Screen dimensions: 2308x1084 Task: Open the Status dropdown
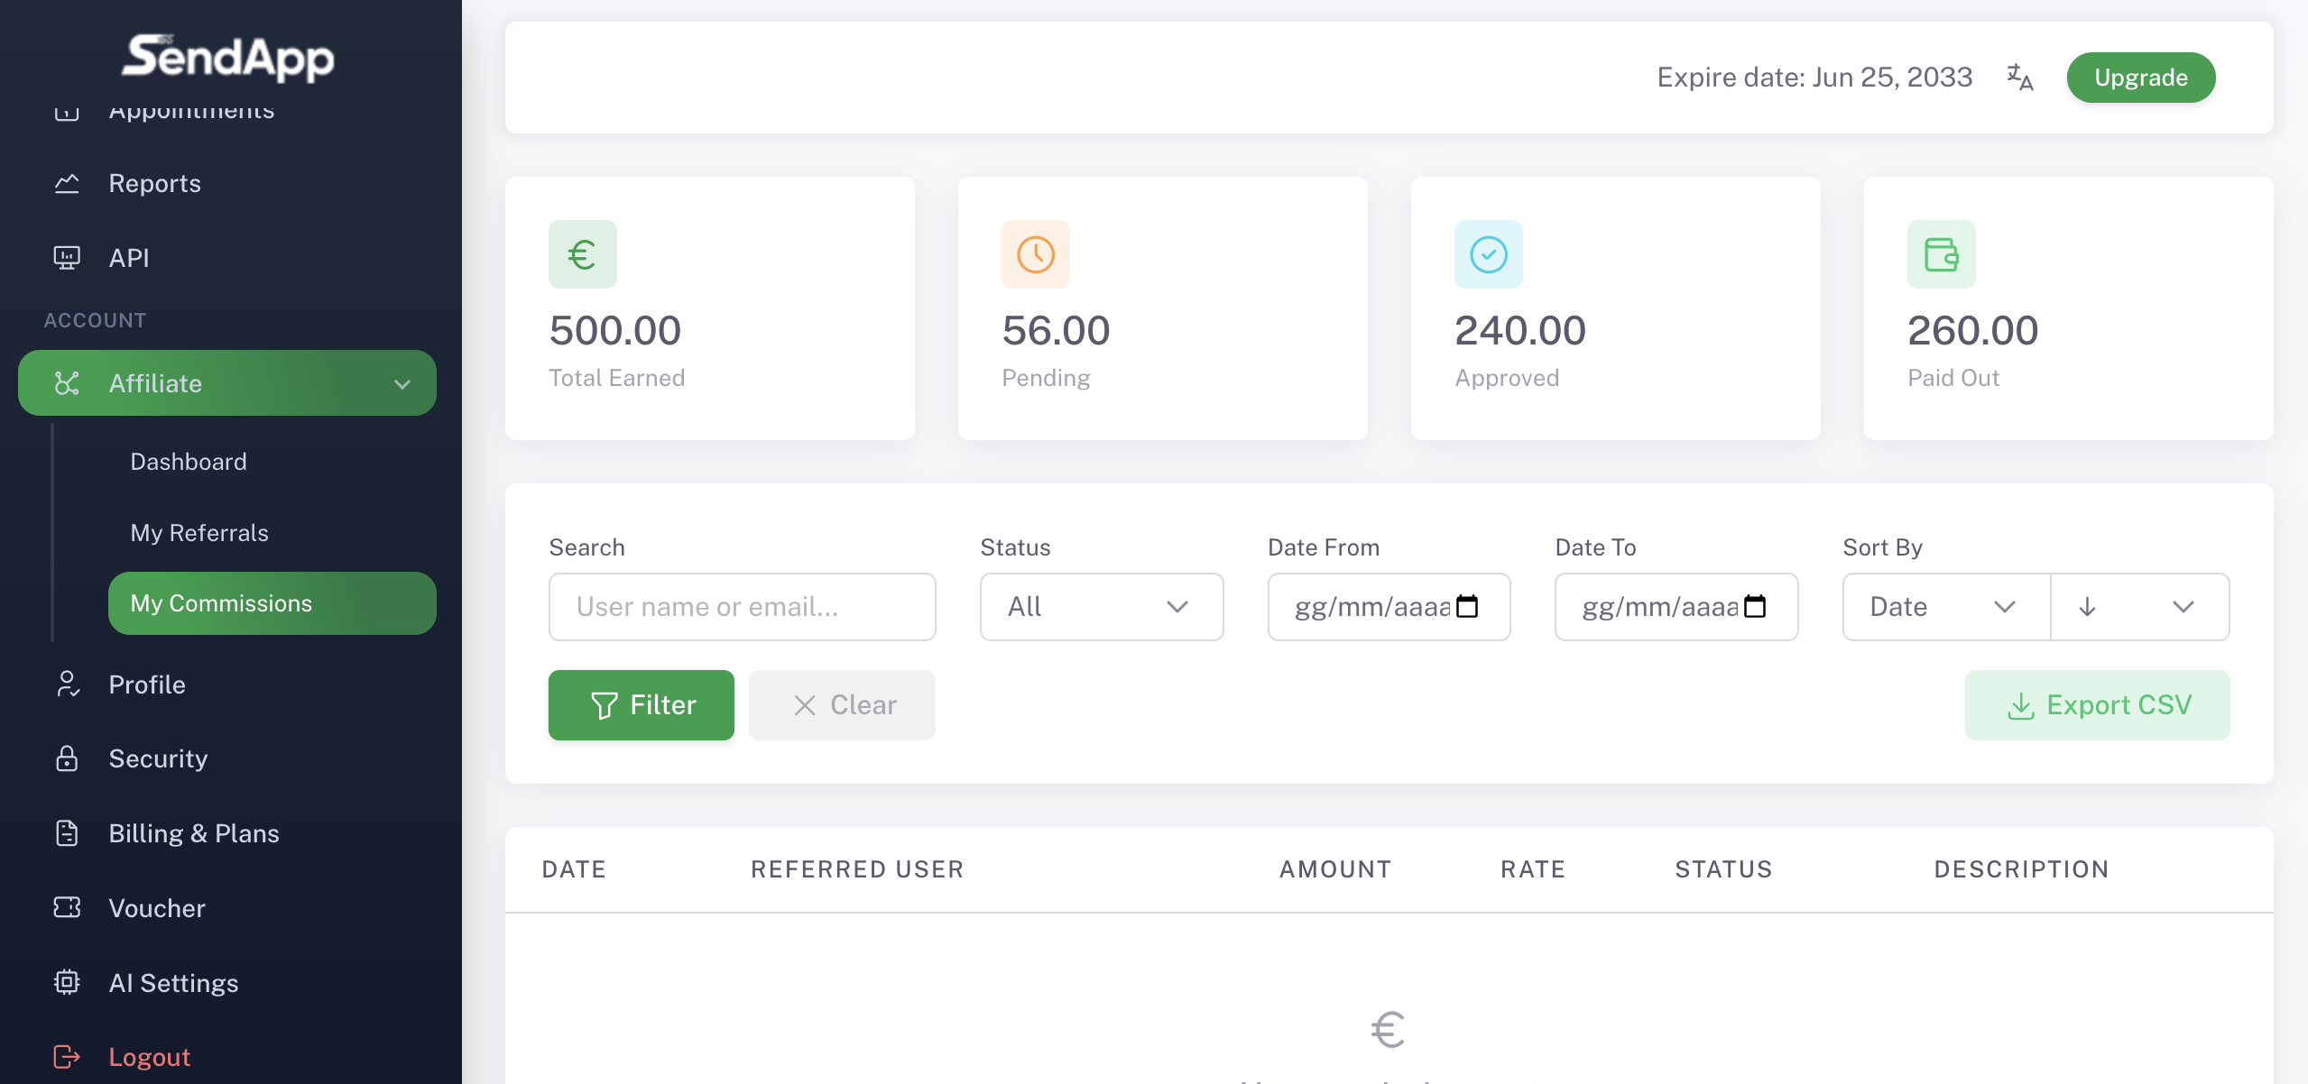coord(1101,606)
